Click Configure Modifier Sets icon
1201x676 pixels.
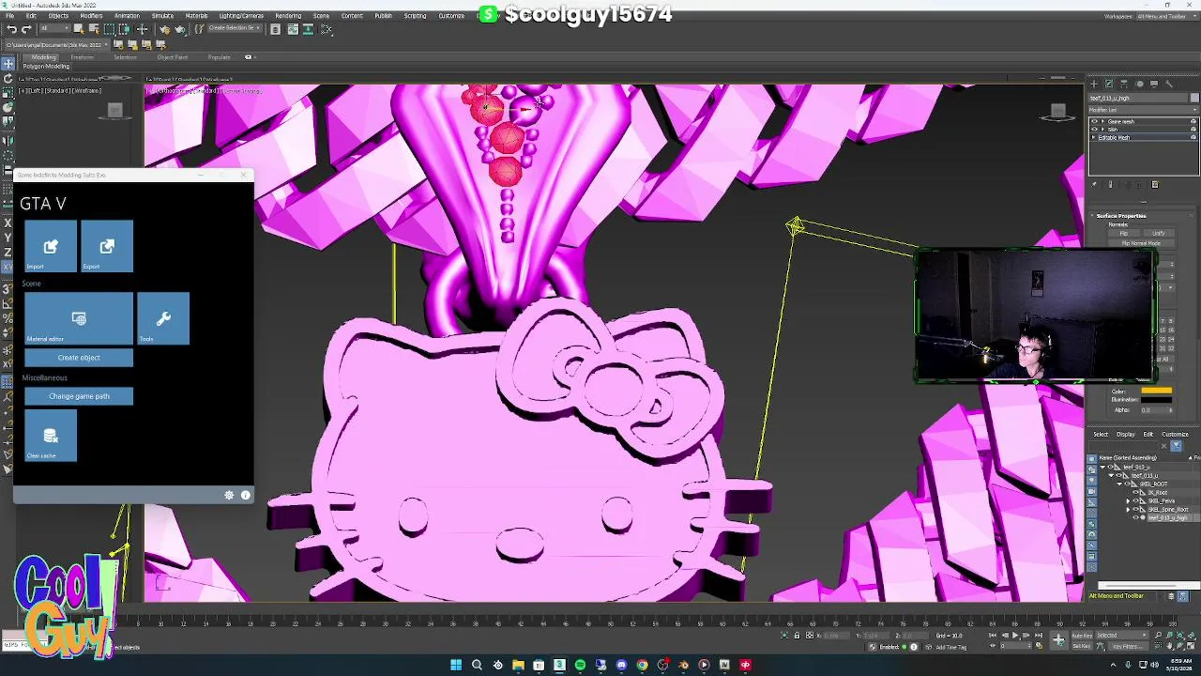pos(1155,184)
